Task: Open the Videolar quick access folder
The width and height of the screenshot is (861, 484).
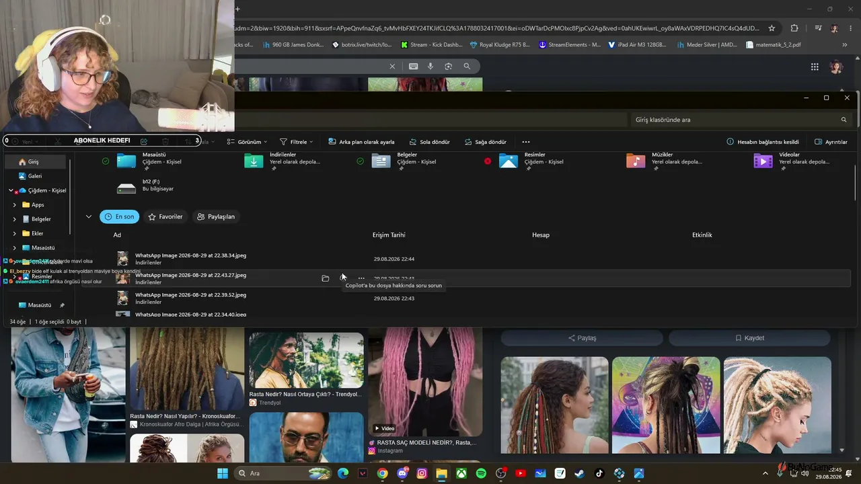Action: click(x=792, y=161)
